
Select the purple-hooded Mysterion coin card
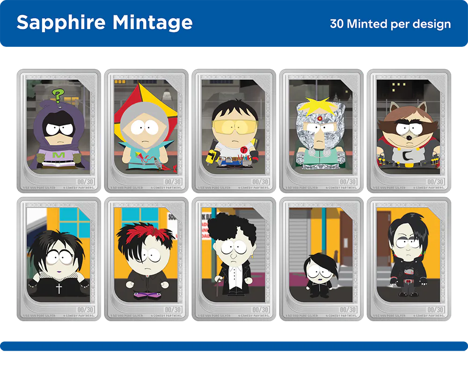59,131
